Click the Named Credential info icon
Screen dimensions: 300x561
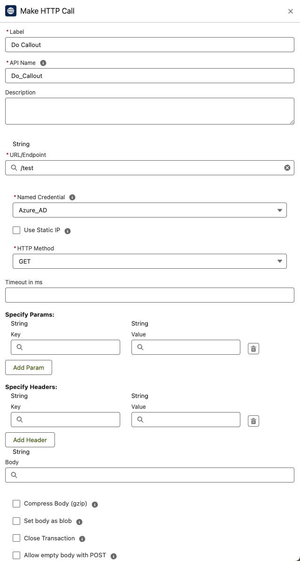pyautogui.click(x=72, y=198)
